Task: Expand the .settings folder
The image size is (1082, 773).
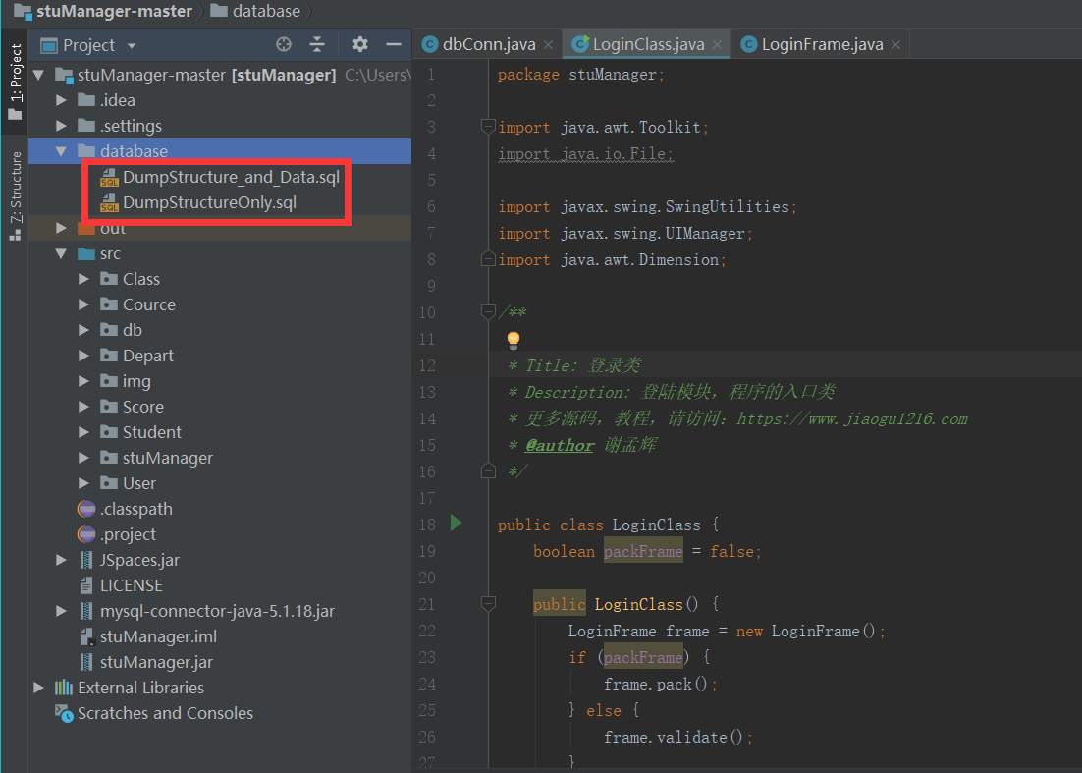Action: (61, 126)
